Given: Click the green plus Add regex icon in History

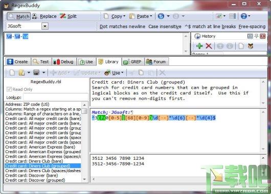Looking at the screenshot, I should coord(199,46).
